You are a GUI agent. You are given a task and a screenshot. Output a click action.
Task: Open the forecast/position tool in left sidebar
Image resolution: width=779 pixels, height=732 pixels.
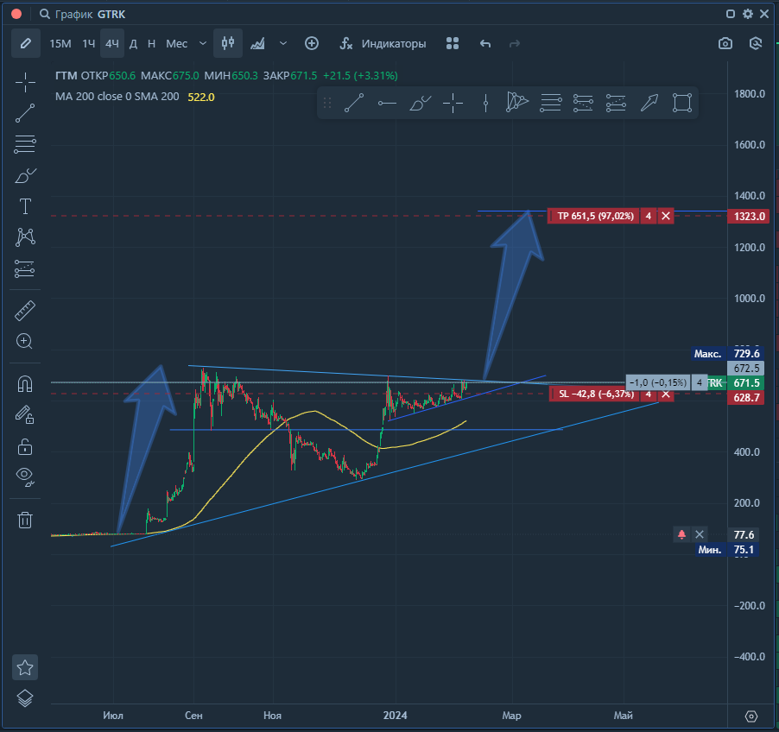[25, 268]
